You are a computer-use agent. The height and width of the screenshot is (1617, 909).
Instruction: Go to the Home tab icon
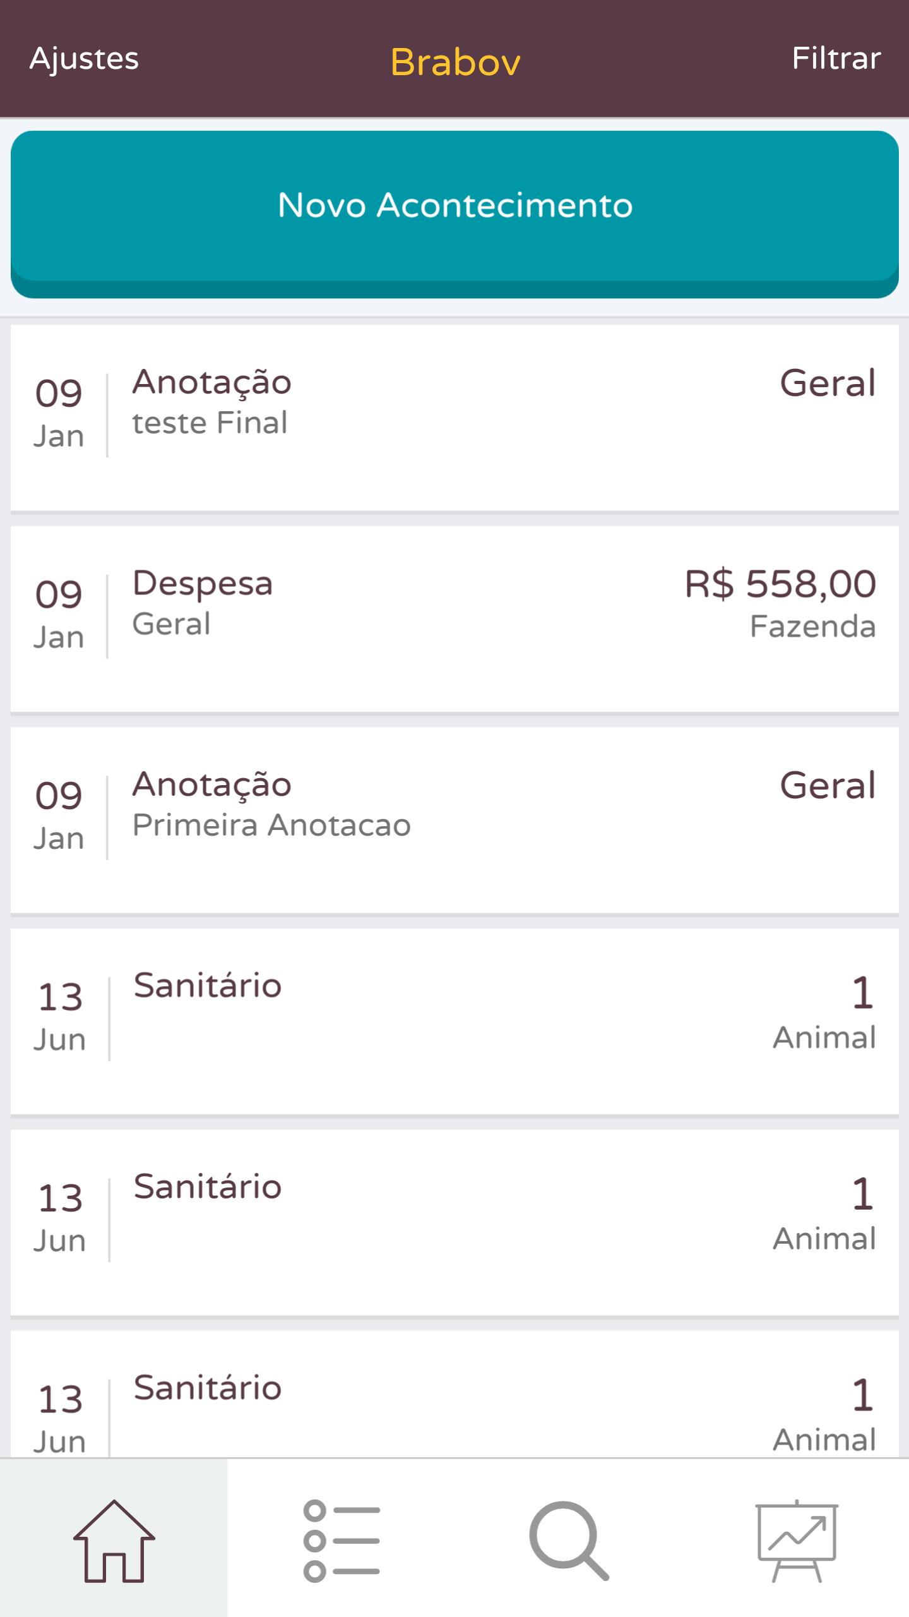tap(114, 1540)
